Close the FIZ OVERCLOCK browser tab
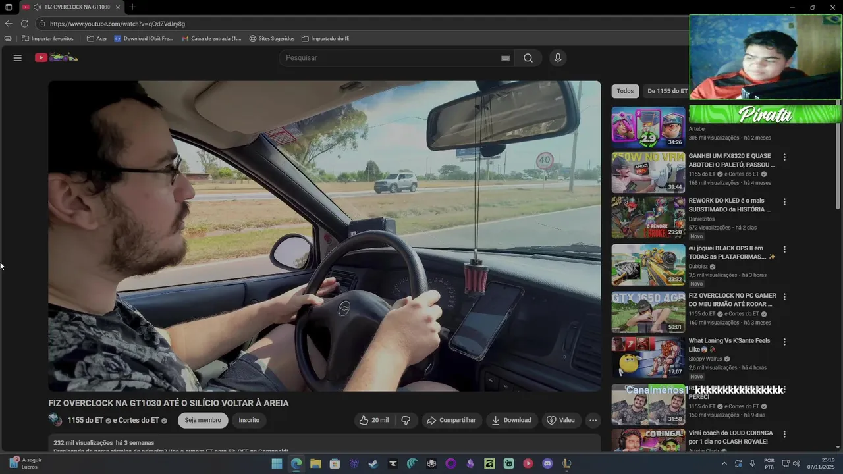This screenshot has height=474, width=843. (x=118, y=7)
